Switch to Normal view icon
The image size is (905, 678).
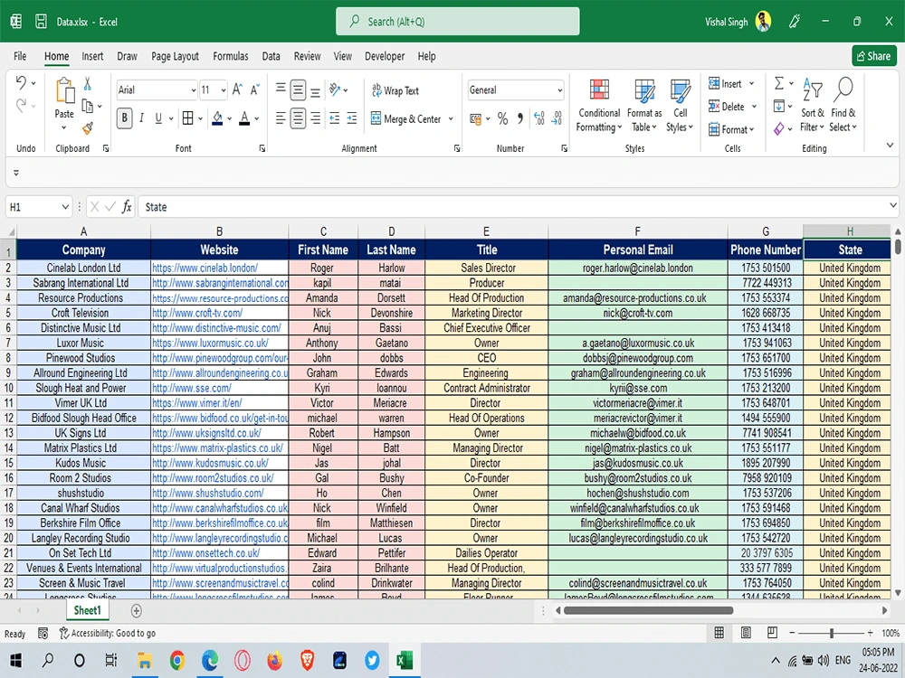[719, 633]
